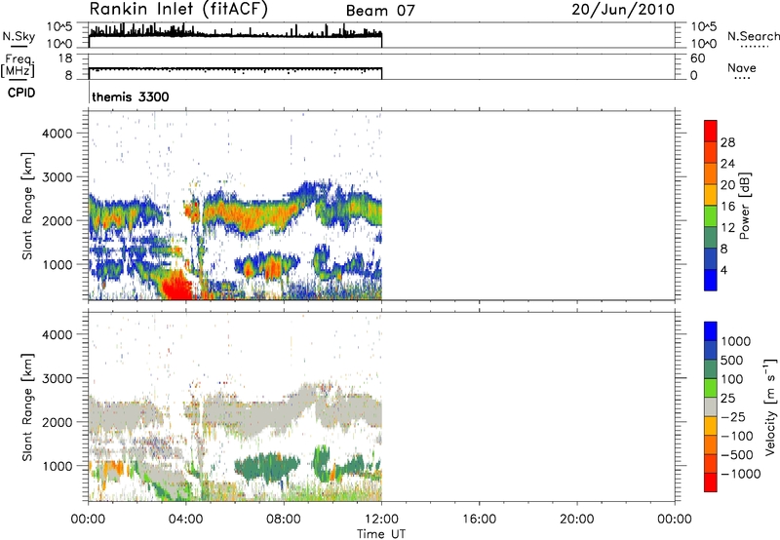780x540 pixels.
Task: Click the 'Velocity [m s-1]' colorbar label
Action: [x=770, y=406]
